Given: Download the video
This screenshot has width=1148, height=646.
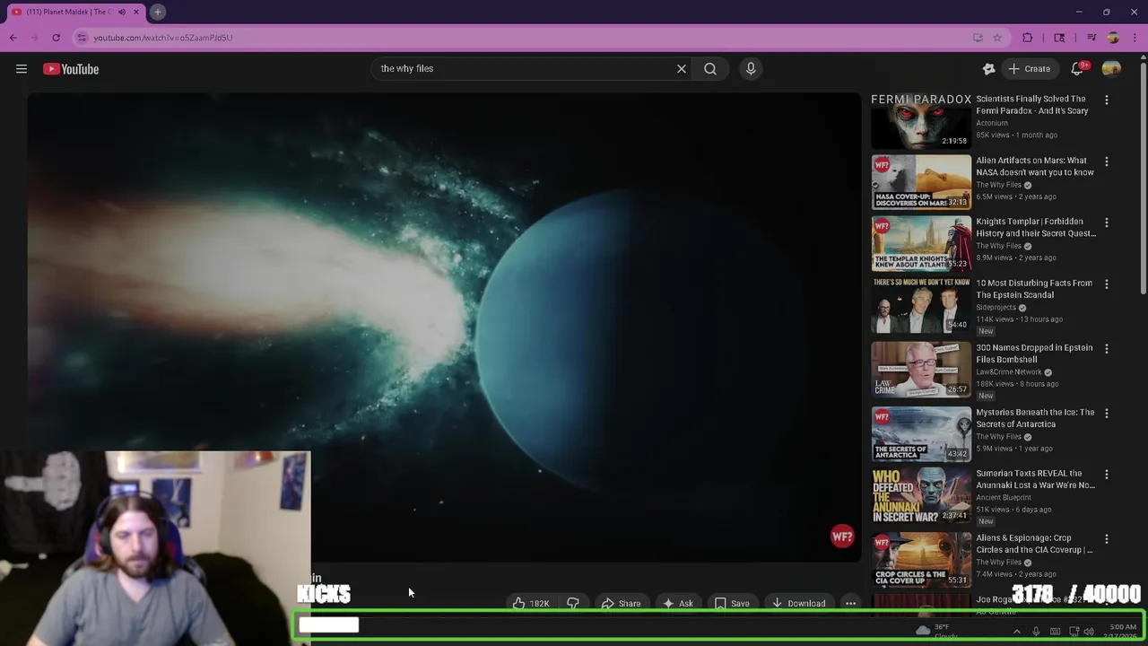Looking at the screenshot, I should tap(798, 604).
